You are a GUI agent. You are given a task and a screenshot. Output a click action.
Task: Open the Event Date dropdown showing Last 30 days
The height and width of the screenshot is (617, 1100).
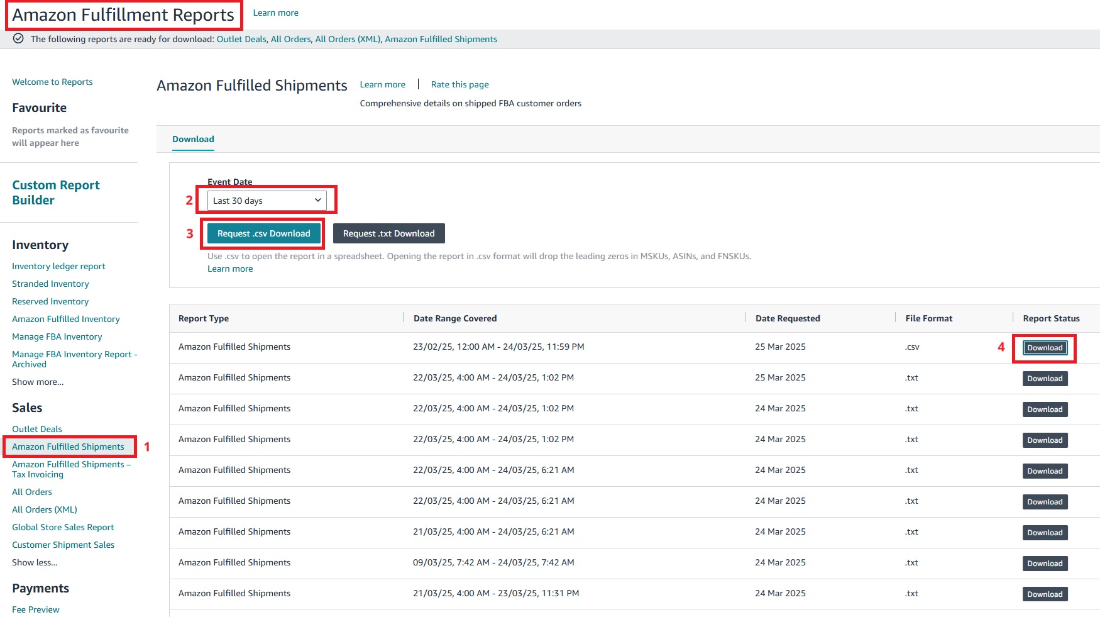pos(267,201)
